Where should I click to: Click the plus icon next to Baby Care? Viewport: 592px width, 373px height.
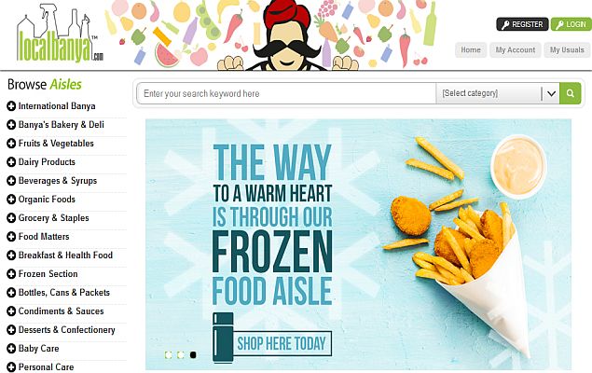[11, 349]
